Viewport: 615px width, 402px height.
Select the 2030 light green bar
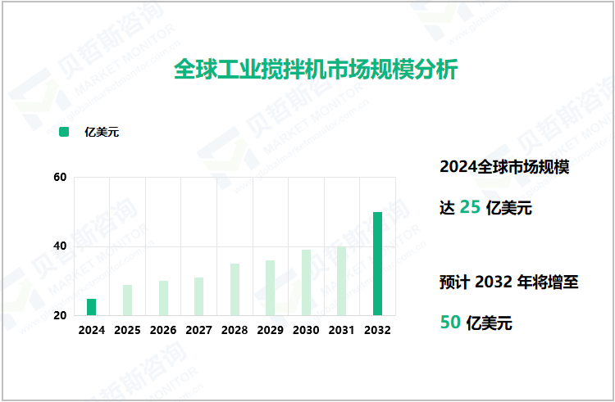(307, 282)
